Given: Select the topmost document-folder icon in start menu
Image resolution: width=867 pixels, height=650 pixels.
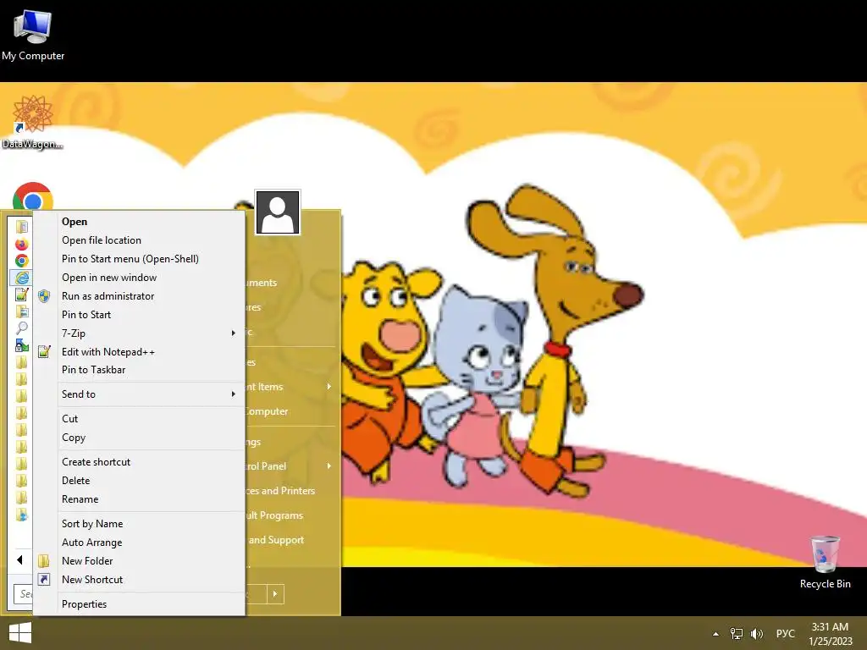Looking at the screenshot, I should tap(21, 227).
